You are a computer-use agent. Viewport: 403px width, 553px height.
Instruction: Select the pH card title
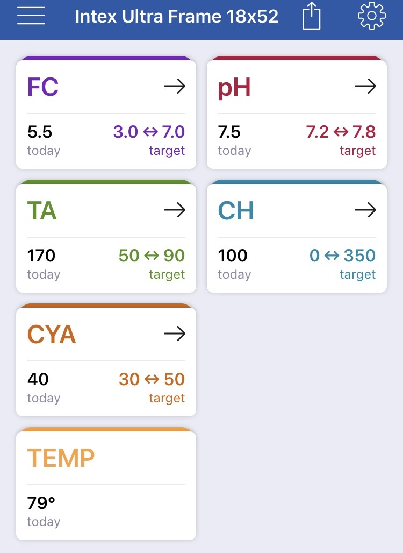coord(234,88)
